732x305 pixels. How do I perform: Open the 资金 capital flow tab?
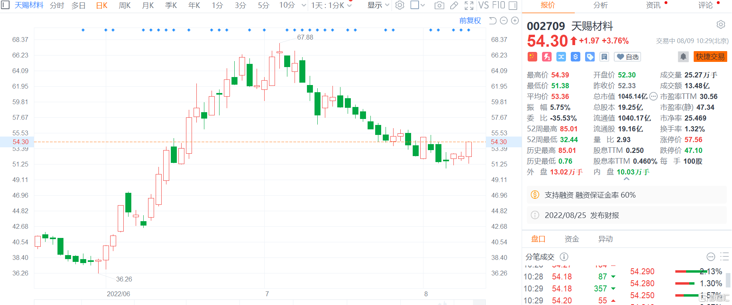click(x=572, y=239)
